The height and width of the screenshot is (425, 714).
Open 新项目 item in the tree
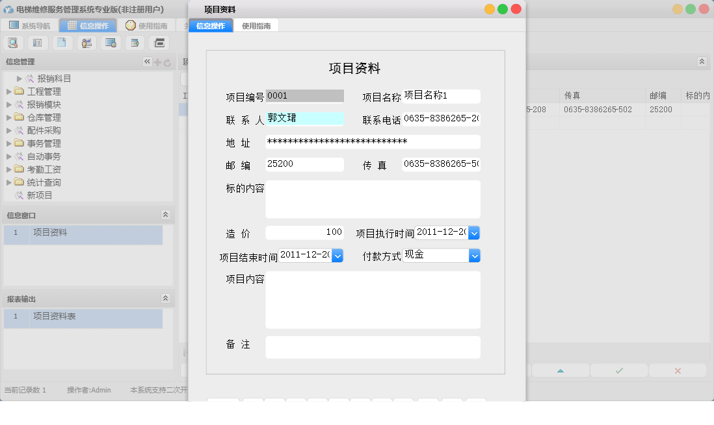coord(39,195)
